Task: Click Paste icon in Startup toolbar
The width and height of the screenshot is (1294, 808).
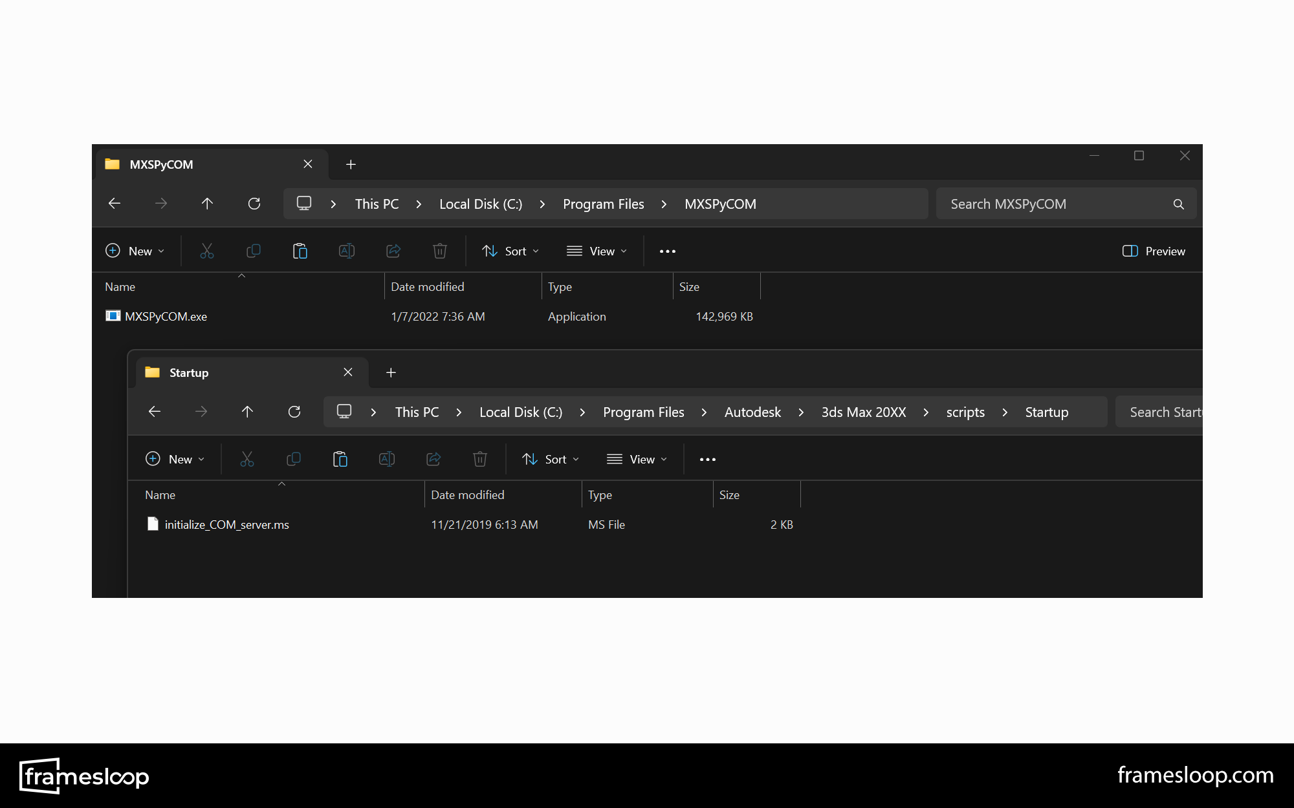Action: (x=340, y=459)
